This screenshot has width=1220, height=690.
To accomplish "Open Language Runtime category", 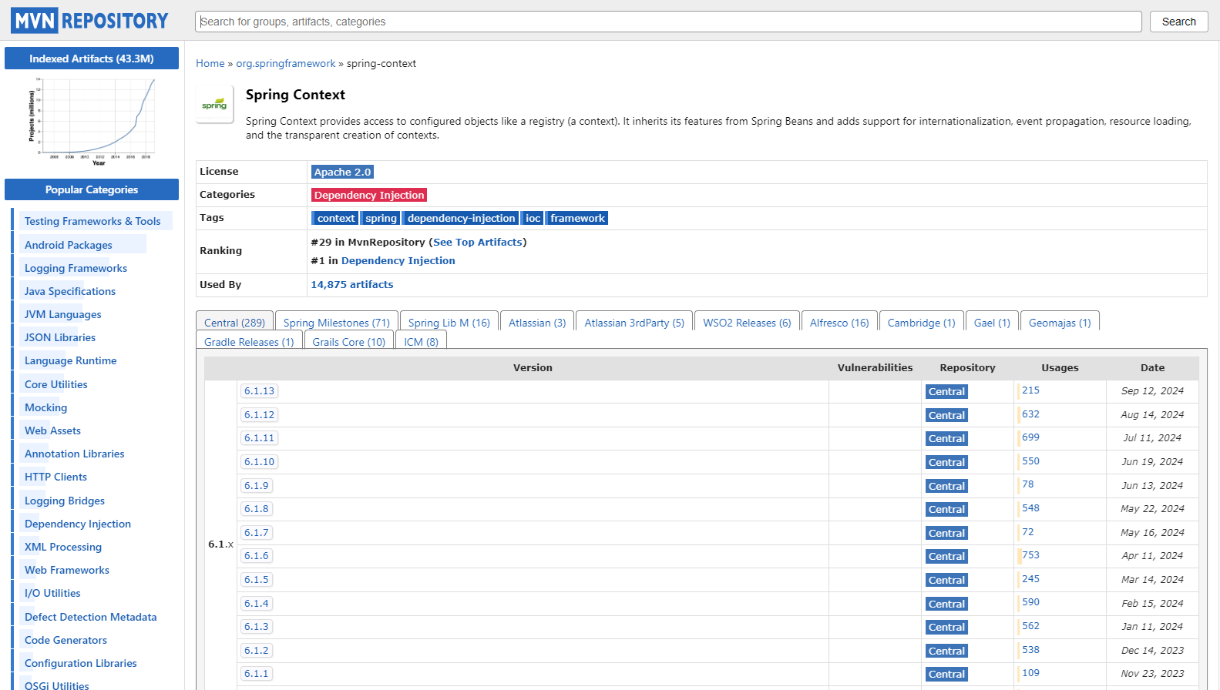I will point(71,360).
